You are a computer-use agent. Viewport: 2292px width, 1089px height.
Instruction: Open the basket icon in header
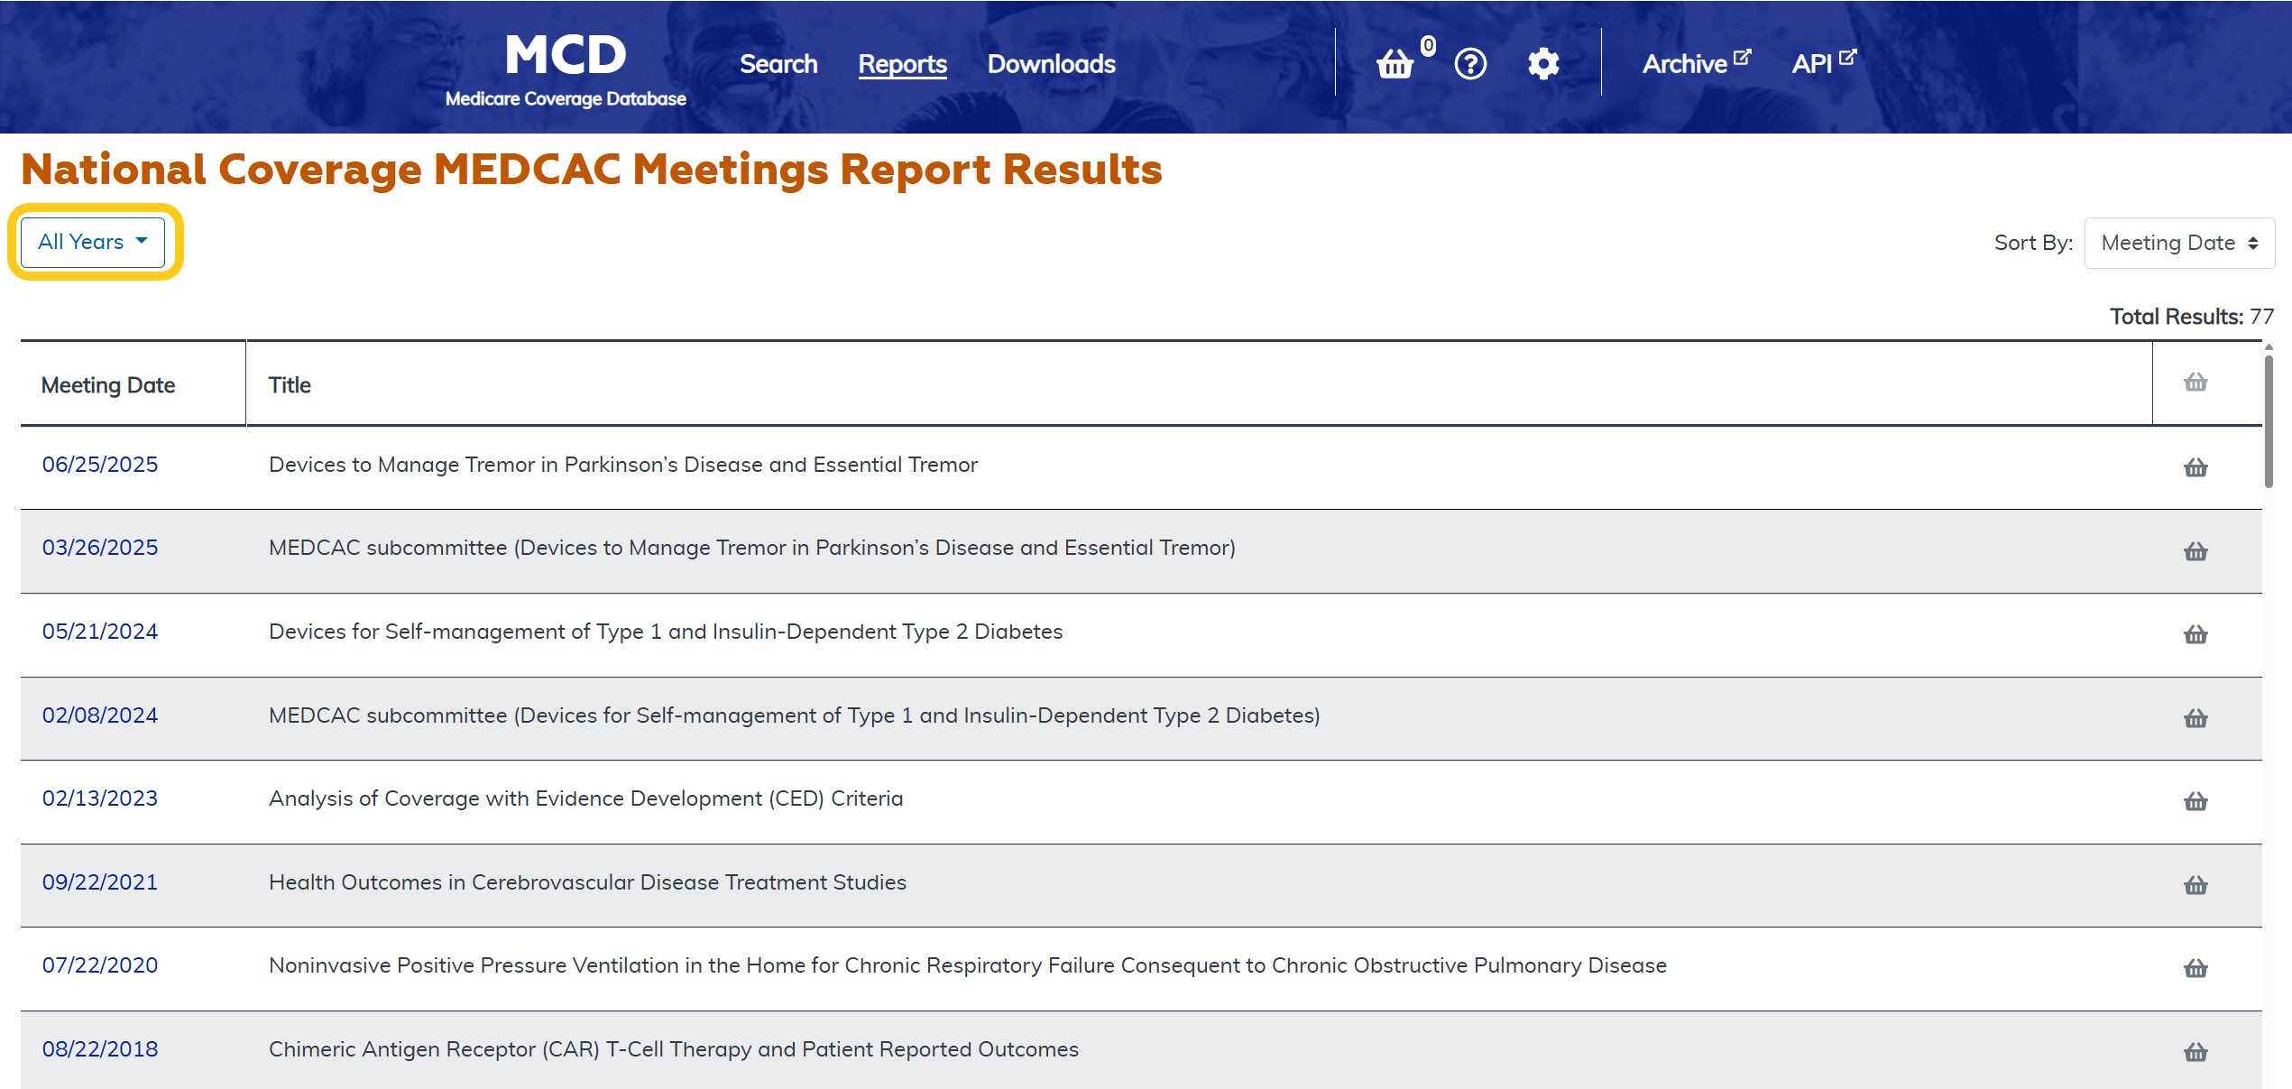click(x=1395, y=64)
